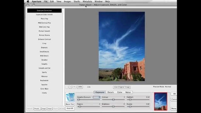Click the small preview thumbnail
Screen dimensions: 201x113
pyautogui.click(x=160, y=101)
